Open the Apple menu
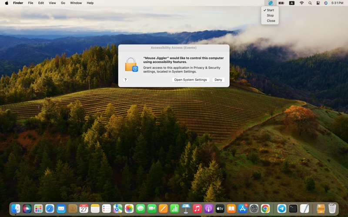Image resolution: width=348 pixels, height=217 pixels. (x=7, y=3)
